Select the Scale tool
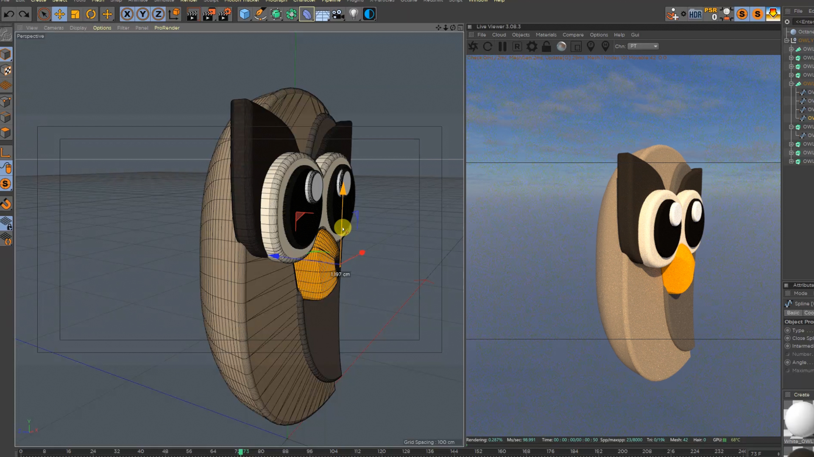The width and height of the screenshot is (814, 457). [x=75, y=14]
